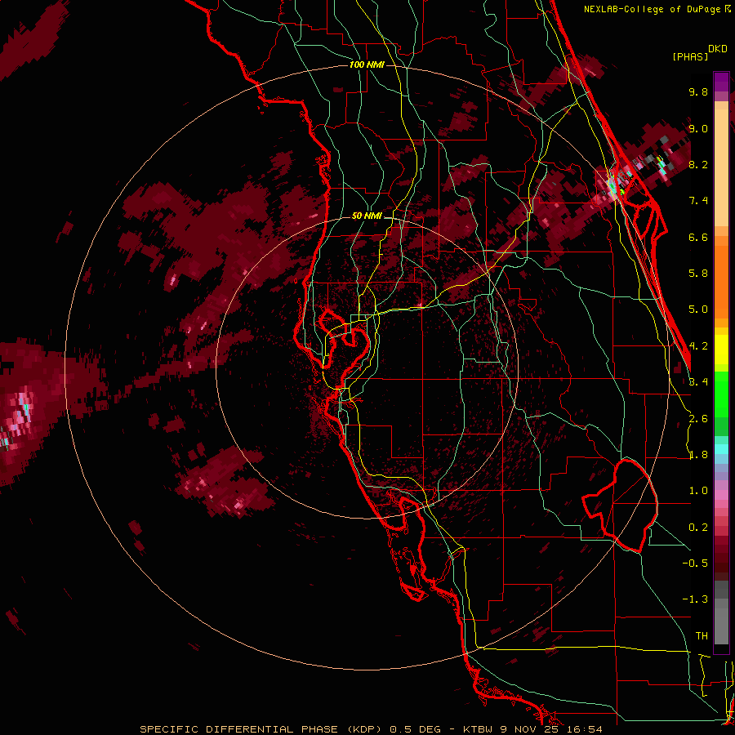Click the KTBW 9 NOV 25 16:54 timestamp

532,729
